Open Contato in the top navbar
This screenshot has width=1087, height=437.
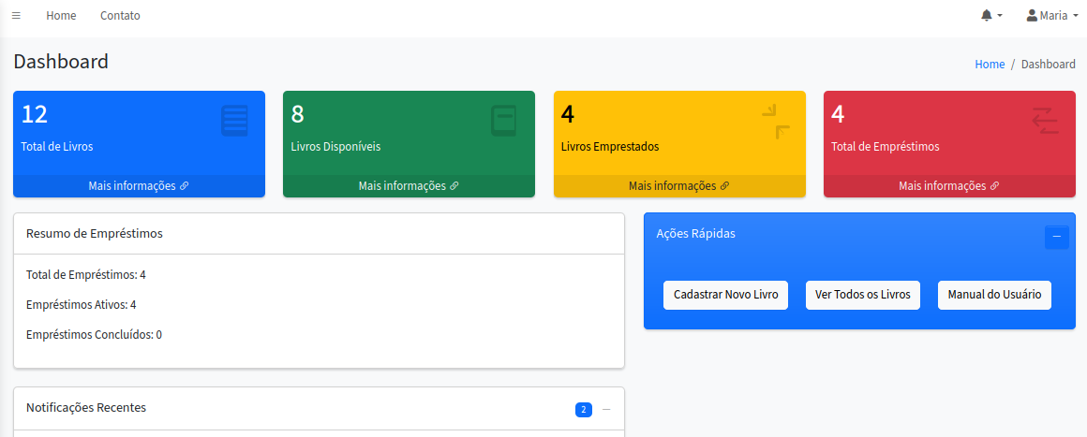coord(120,16)
